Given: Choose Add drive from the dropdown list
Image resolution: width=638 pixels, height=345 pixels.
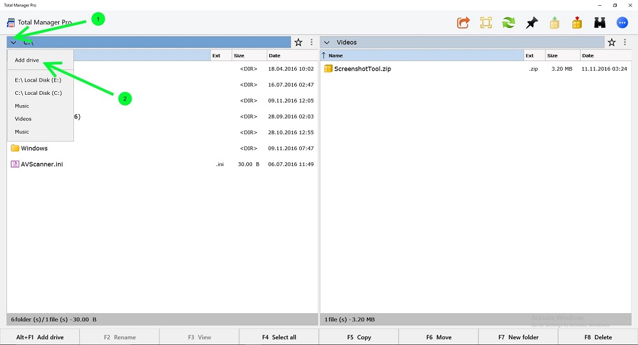Looking at the screenshot, I should pyautogui.click(x=27, y=60).
